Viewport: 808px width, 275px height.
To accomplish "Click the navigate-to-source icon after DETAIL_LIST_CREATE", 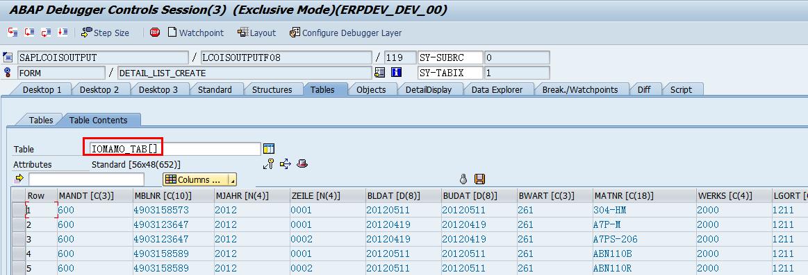I will pos(380,73).
